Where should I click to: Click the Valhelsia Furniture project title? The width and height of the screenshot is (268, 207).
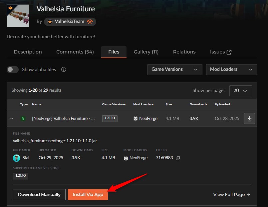pos(66,9)
